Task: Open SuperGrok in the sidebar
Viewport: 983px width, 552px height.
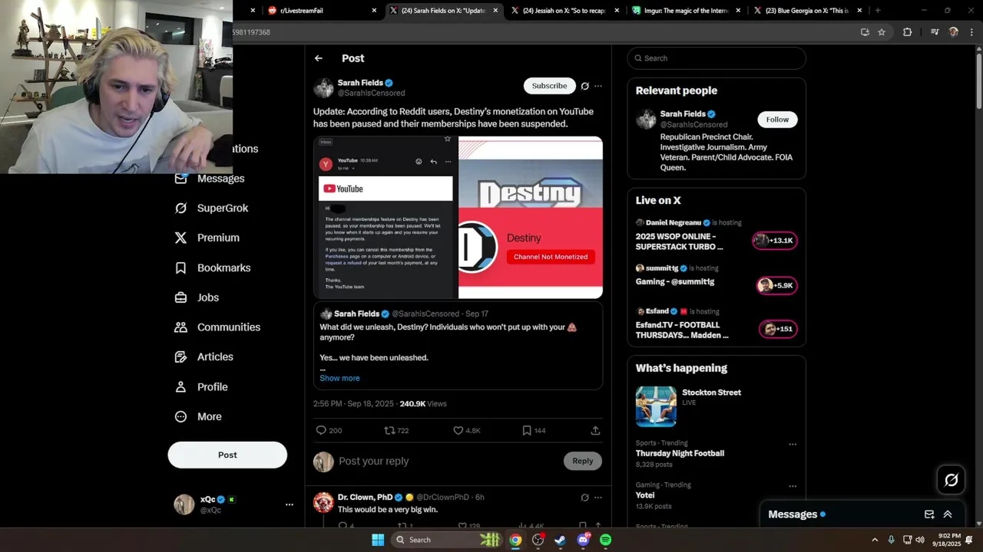Action: point(212,208)
